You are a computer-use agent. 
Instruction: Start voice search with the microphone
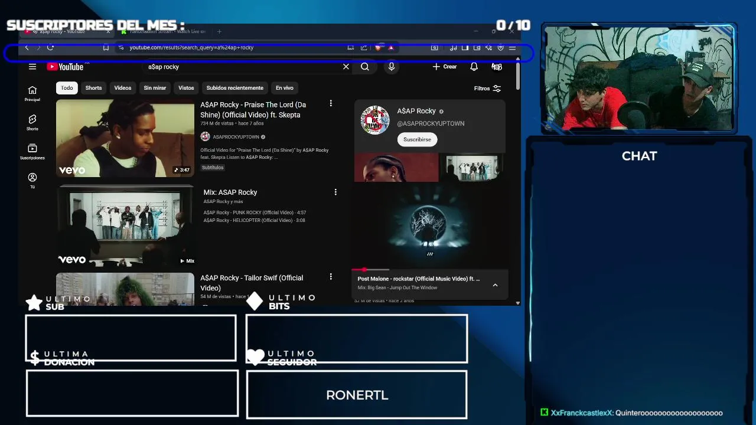[x=391, y=67]
